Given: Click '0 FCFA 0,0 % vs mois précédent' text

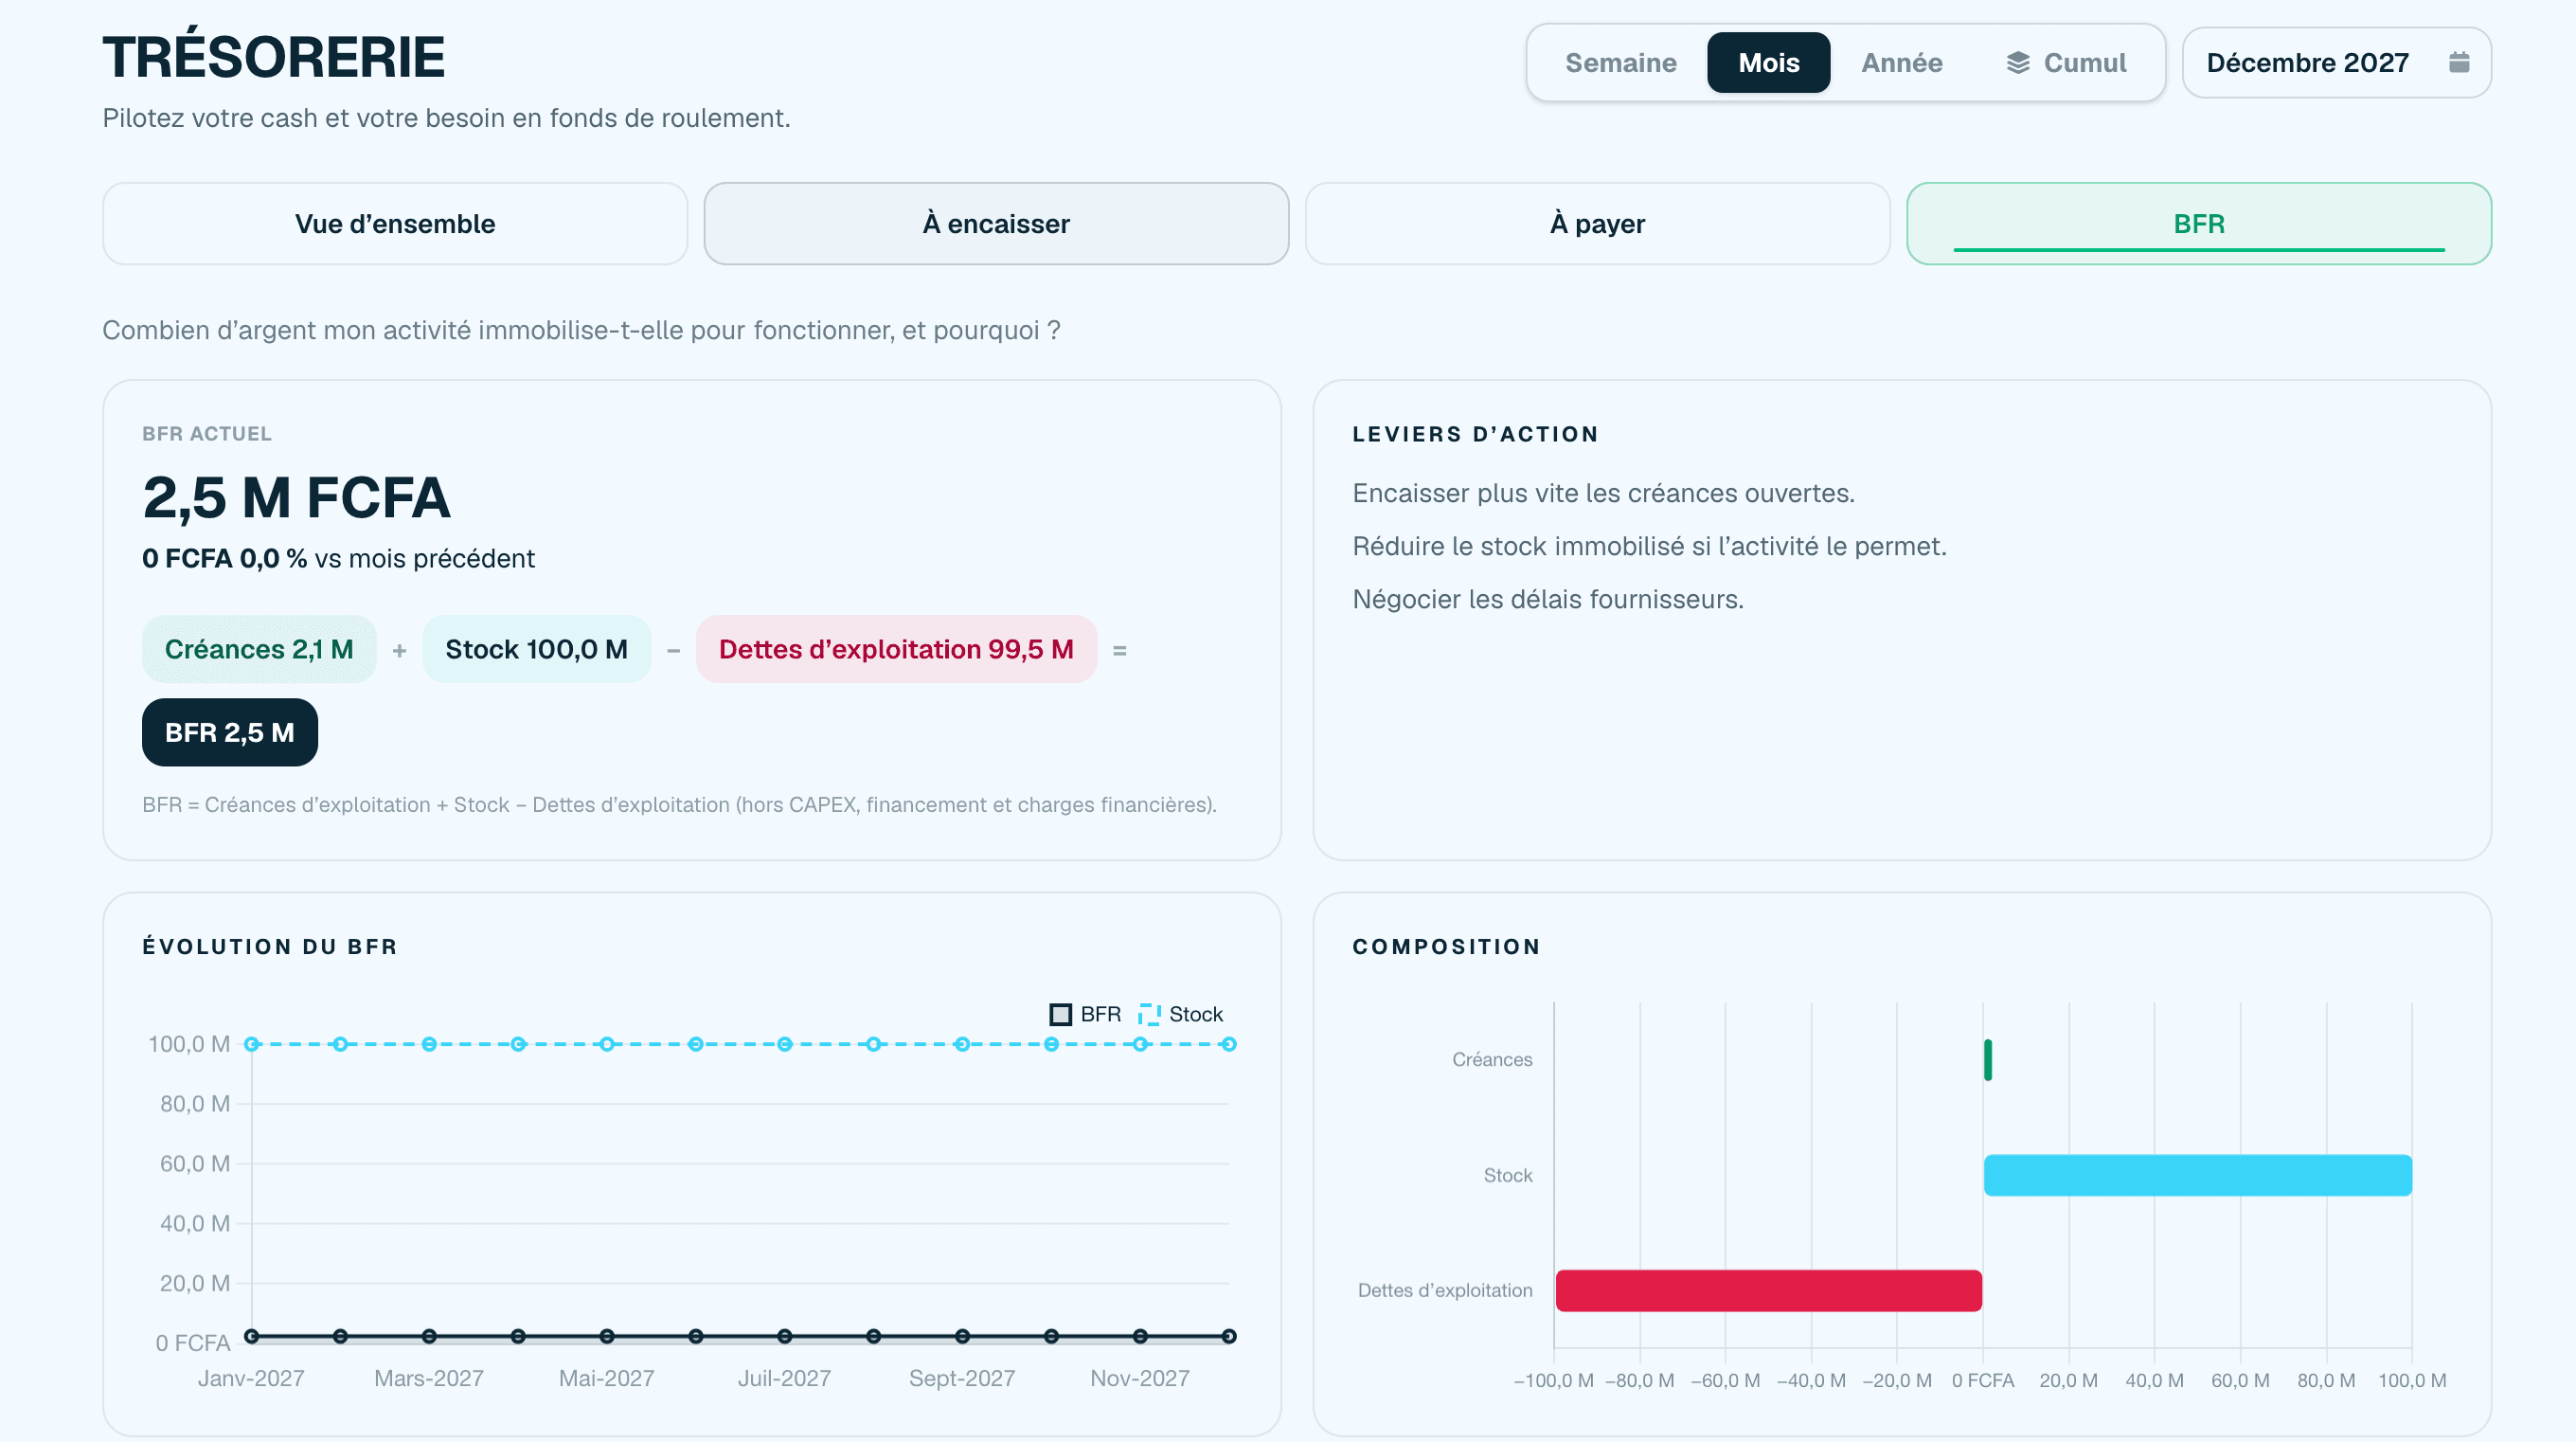Looking at the screenshot, I should (x=338, y=558).
